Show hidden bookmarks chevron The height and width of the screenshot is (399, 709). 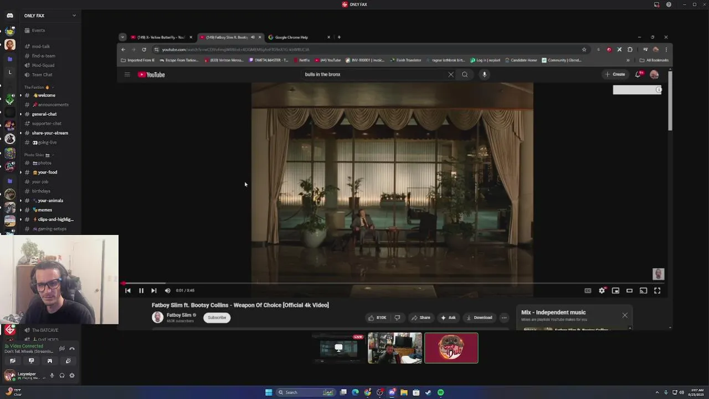628,60
